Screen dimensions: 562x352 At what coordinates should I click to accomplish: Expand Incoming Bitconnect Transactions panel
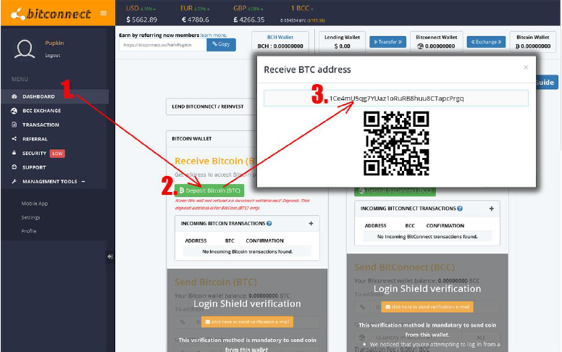click(x=492, y=209)
